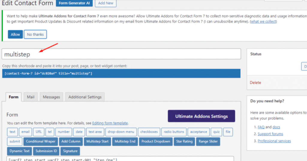
Task: Open the Messages tab
Action: tap(51, 97)
